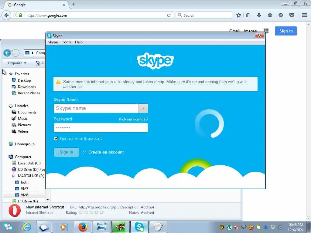Open the Firefox hamburger menu
311x233 pixels.
(x=305, y=15)
